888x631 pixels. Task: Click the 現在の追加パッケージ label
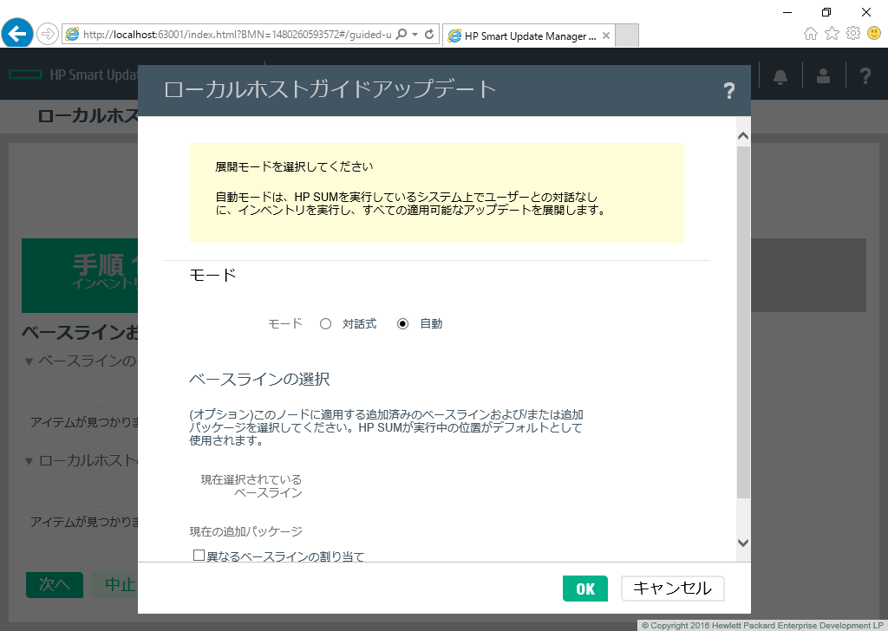coord(245,531)
